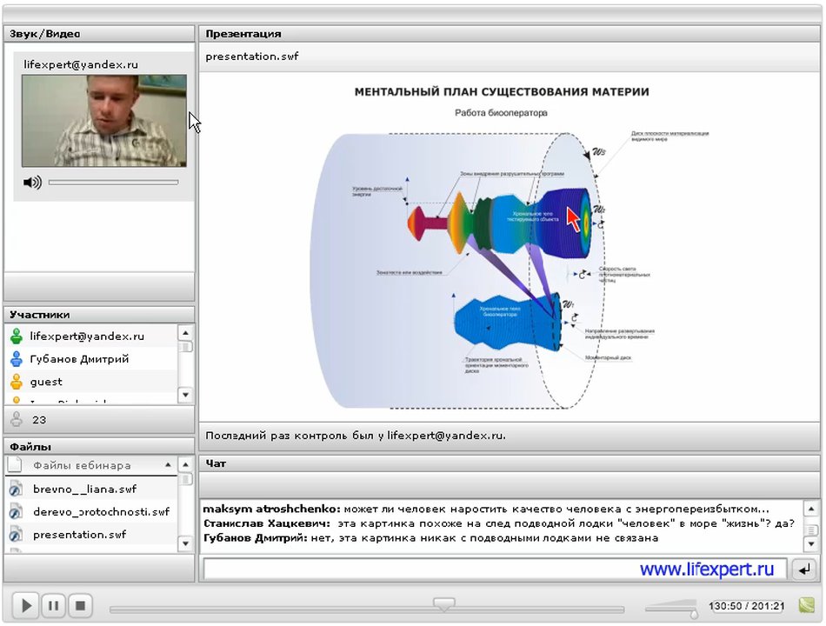Click the Чат panel header
Viewport: 826px width, 626px height.
[x=509, y=463]
